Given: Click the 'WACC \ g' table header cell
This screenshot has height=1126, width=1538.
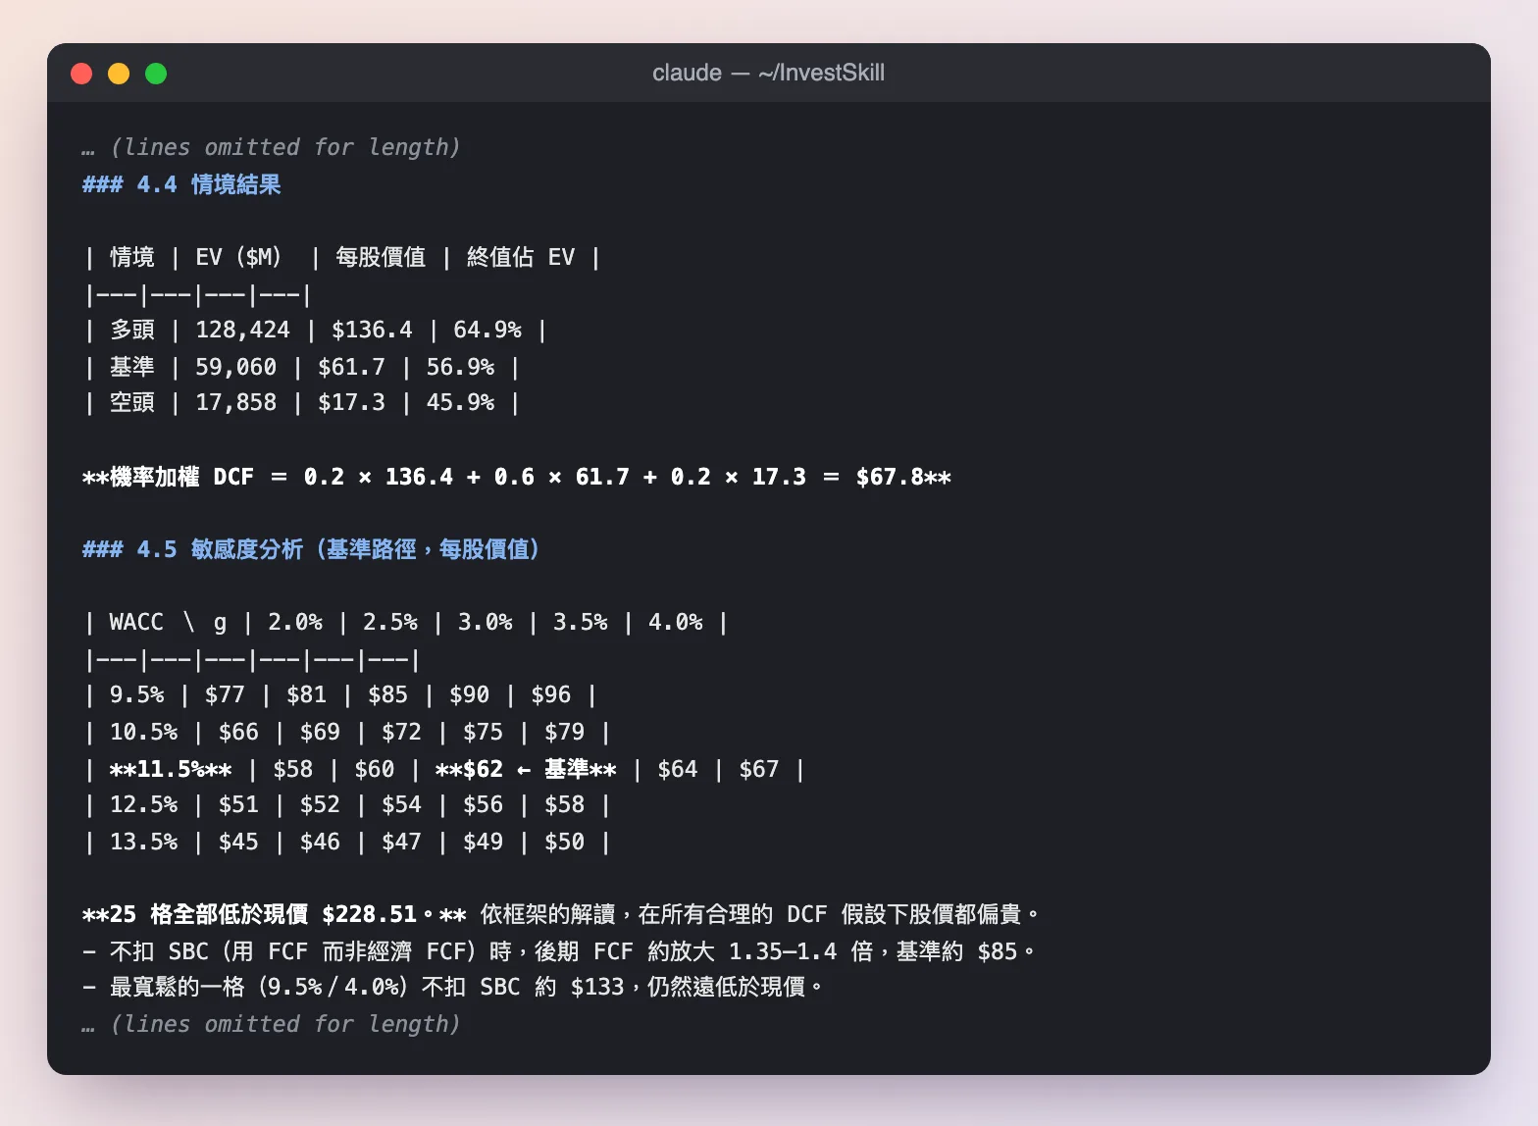Looking at the screenshot, I should pyautogui.click(x=168, y=622).
